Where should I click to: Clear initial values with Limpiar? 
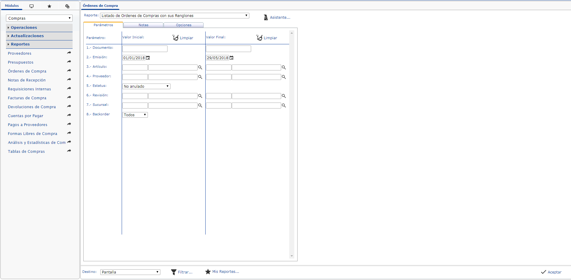(x=183, y=38)
